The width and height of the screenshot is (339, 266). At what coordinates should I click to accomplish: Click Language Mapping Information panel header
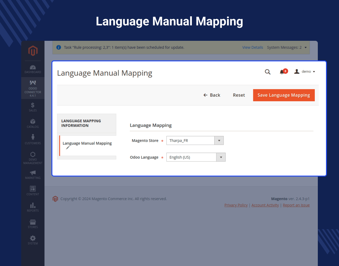pos(87,123)
